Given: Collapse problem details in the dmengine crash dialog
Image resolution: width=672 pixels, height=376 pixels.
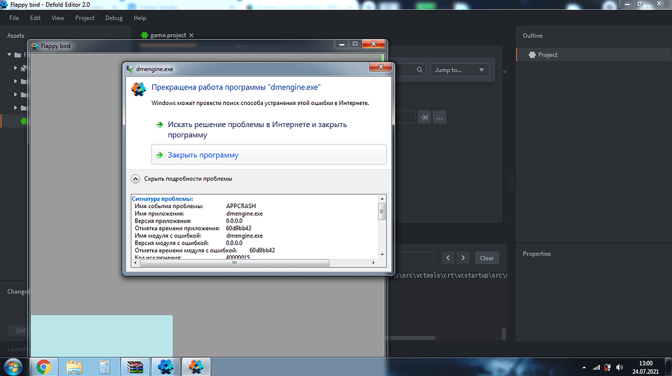Looking at the screenshot, I should 136,179.
